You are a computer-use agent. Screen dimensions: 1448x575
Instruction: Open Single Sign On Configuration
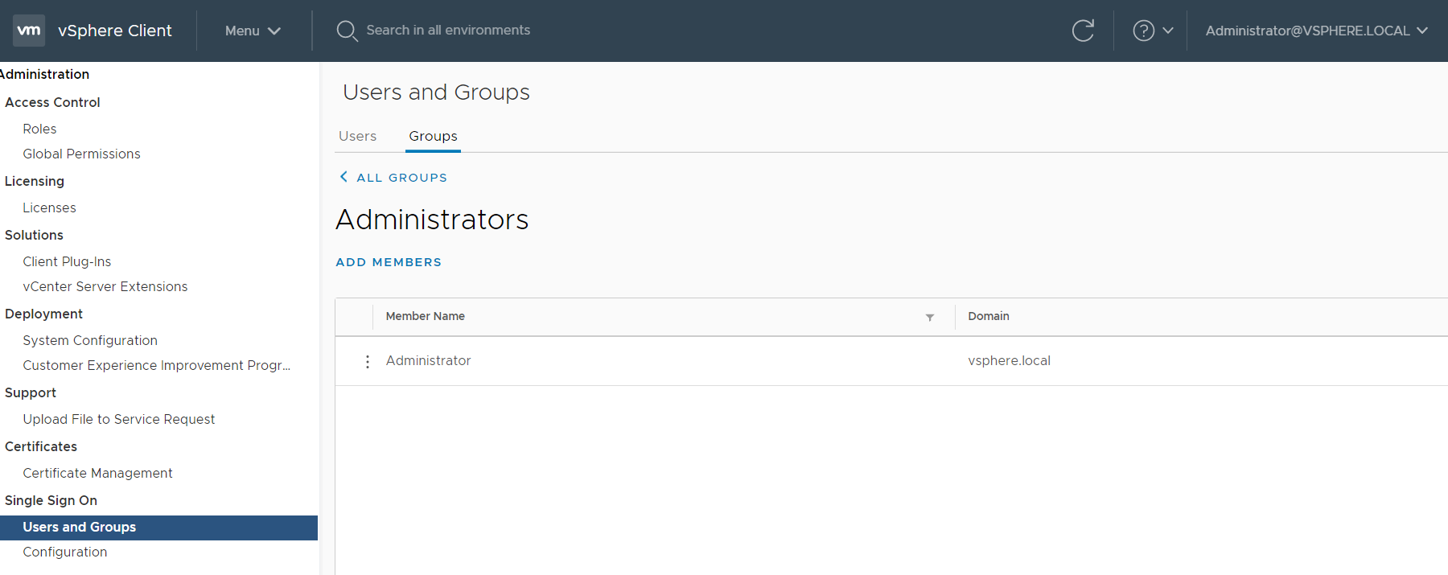(64, 552)
